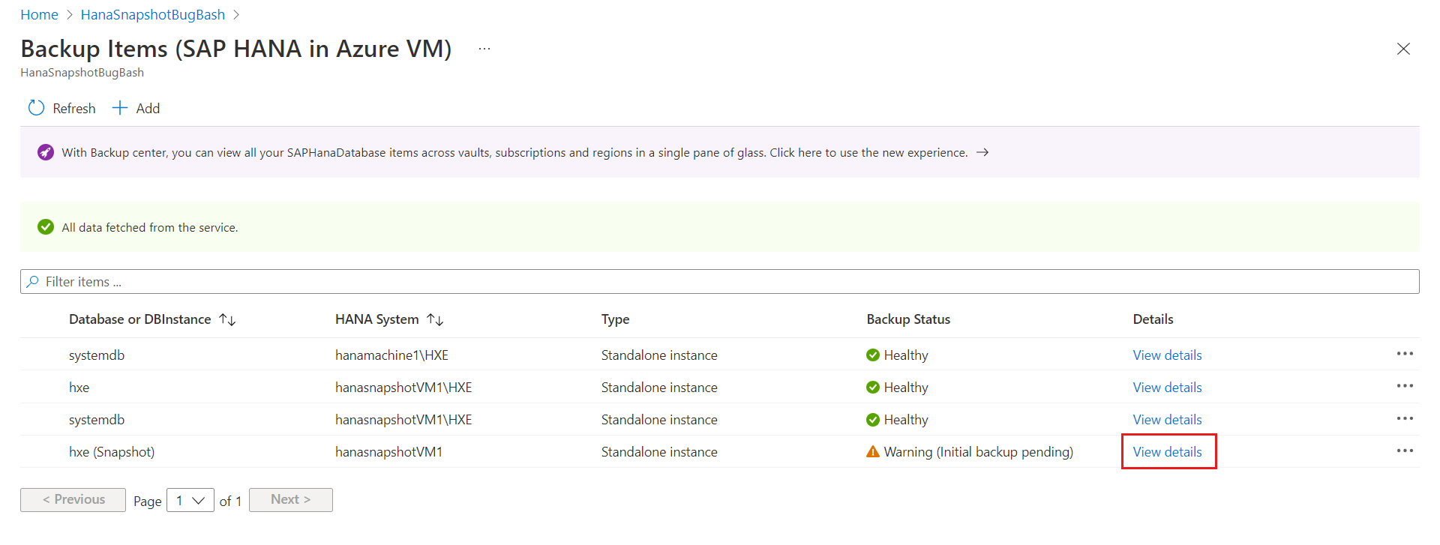This screenshot has height=545, width=1440.
Task: Focus the Filter items search box
Action: [719, 282]
